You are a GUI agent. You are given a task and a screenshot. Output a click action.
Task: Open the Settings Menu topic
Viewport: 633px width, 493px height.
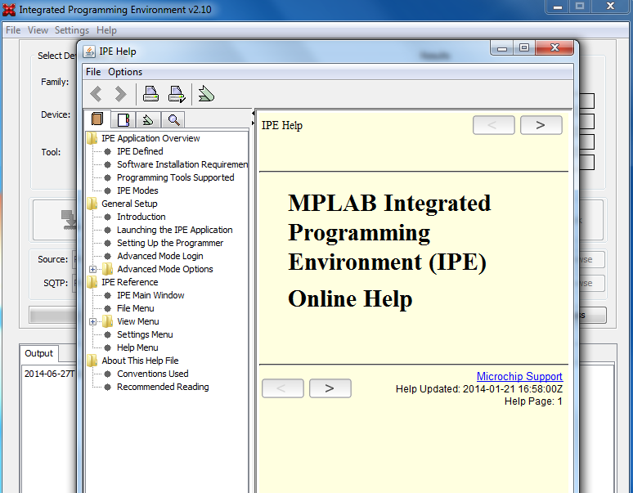145,334
